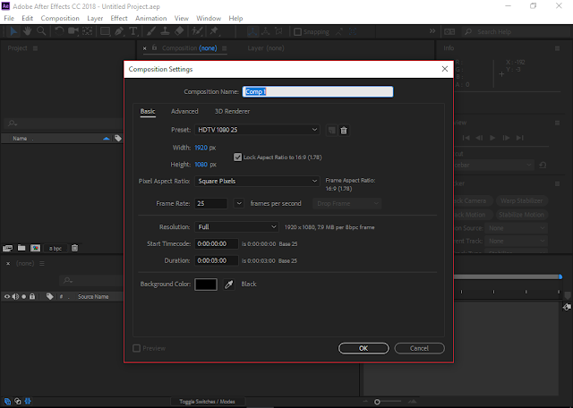573x408 pixels.
Task: Click the 8 bpc color depth button
Action: pos(56,249)
